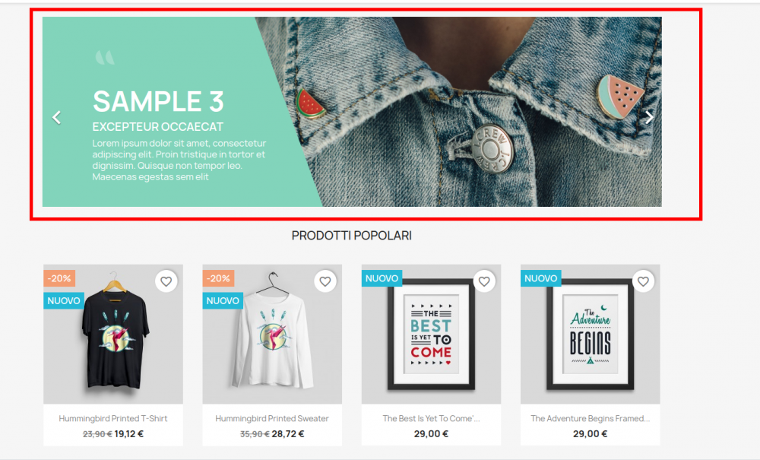The image size is (760, 460).
Task: Open the Hummingbird Printed T-Shirt product link
Action: 113,418
